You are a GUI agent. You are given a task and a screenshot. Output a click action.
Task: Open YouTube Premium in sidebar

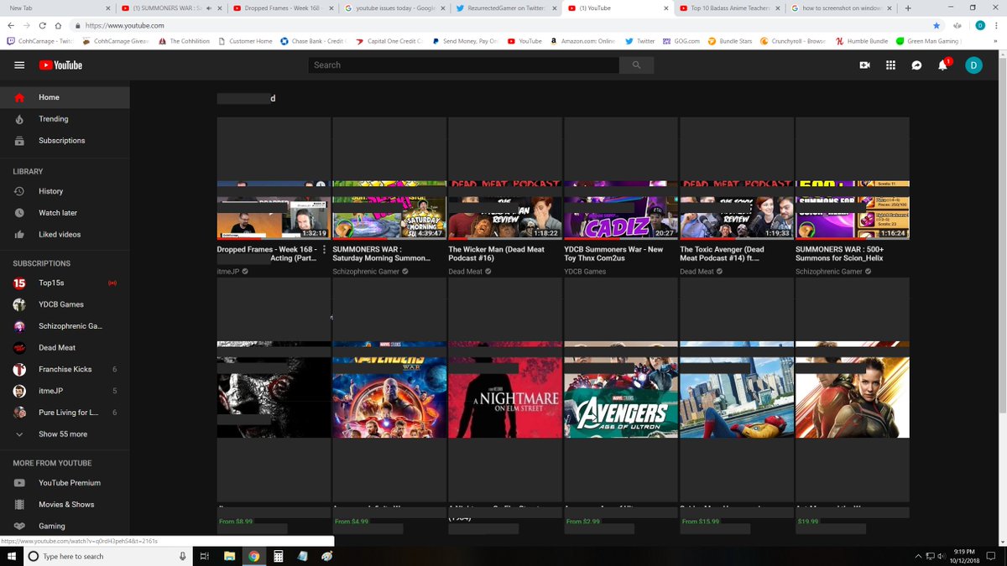(65, 483)
